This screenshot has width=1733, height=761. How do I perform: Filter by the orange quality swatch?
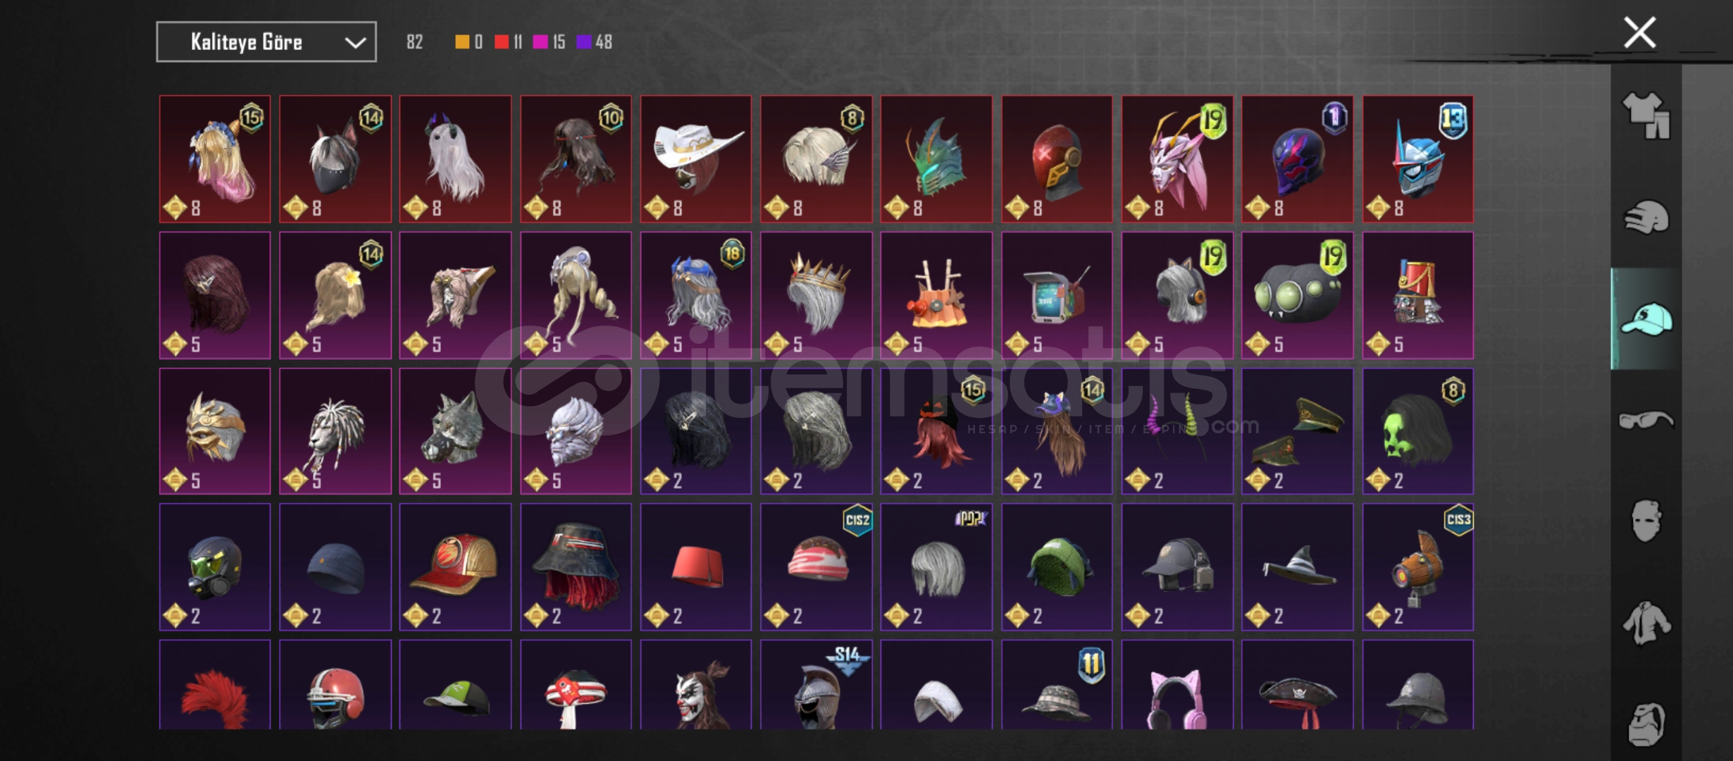click(x=462, y=42)
